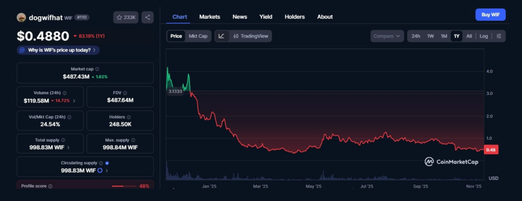Screen dimensions: 522x201
Task: Click the Profile score info icon
Action: pyautogui.click(x=50, y=186)
